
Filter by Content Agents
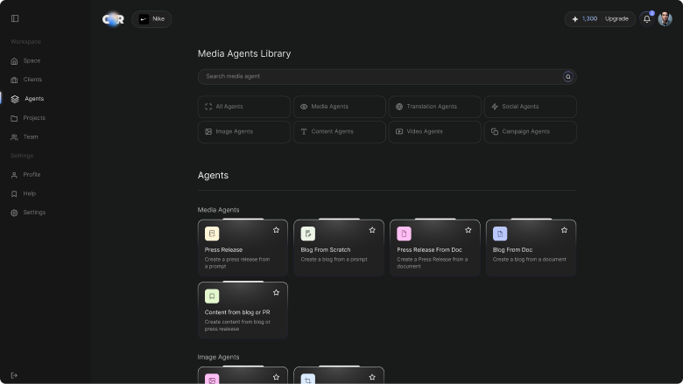point(340,132)
